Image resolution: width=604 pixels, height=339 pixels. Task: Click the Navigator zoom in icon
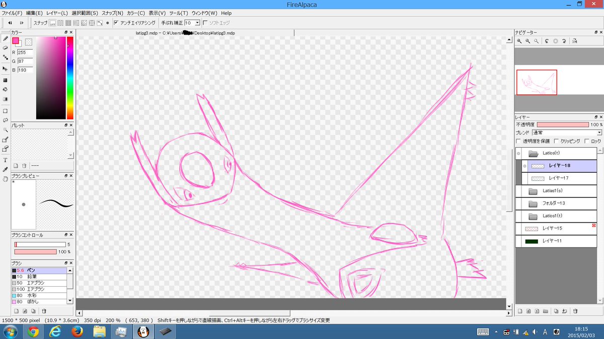click(519, 41)
